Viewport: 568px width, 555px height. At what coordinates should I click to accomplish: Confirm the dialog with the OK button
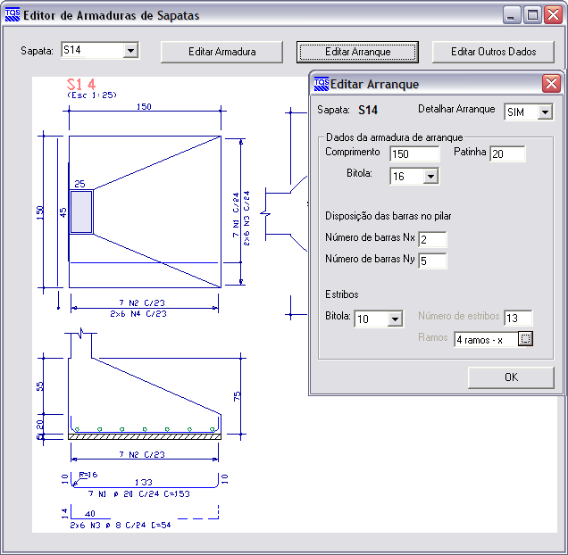point(511,377)
